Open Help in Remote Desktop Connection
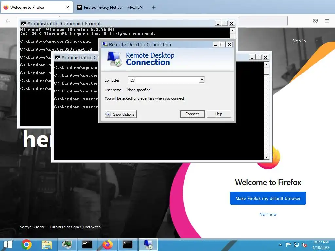Viewport: 335px width, 251px height. pyautogui.click(x=219, y=114)
